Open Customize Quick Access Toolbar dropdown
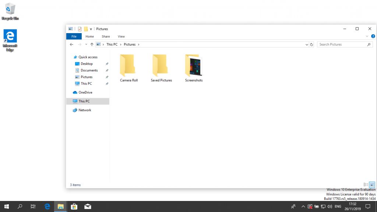377x212 pixels. coord(91,29)
